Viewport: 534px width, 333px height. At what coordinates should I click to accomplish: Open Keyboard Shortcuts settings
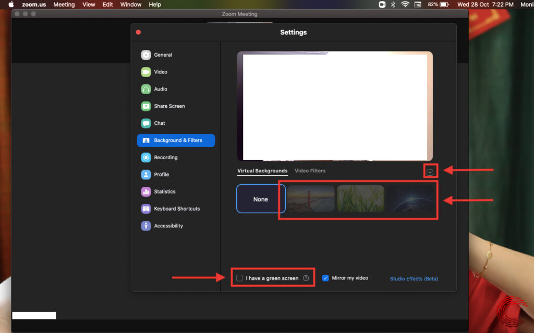click(171, 209)
